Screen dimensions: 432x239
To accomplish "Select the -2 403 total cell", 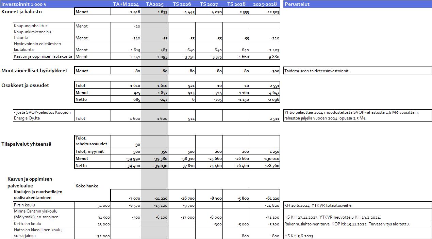I will [x=265, y=47].
